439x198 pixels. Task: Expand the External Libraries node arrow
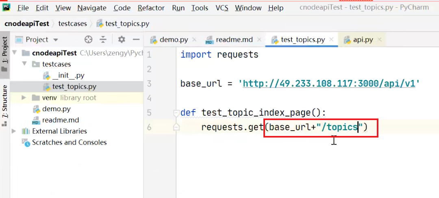[14, 131]
